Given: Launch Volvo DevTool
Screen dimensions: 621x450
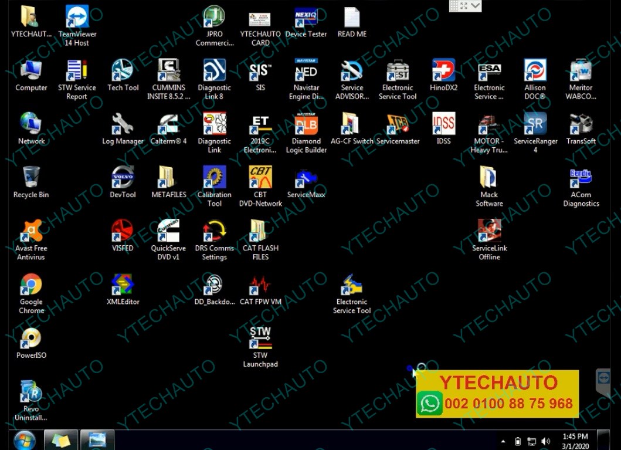Looking at the screenshot, I should (x=123, y=183).
